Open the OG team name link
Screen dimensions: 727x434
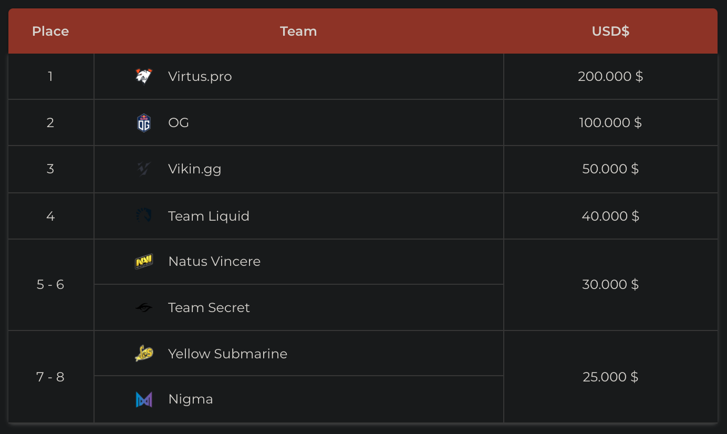point(178,122)
